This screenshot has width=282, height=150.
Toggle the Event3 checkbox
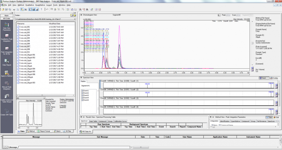[83, 95]
